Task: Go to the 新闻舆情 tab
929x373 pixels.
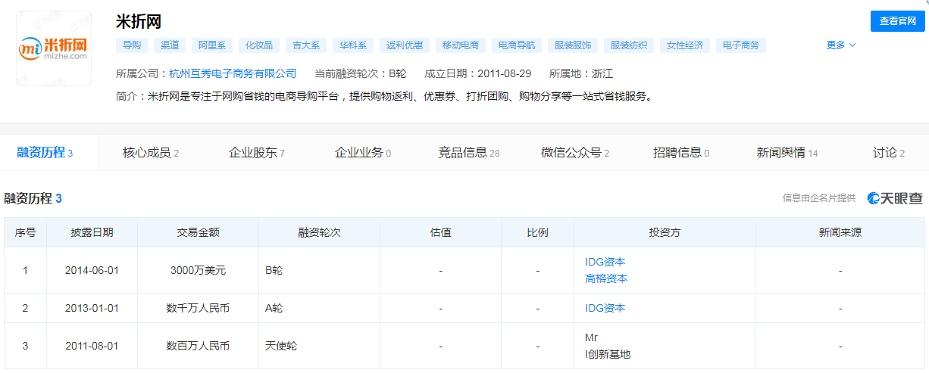Action: [787, 153]
